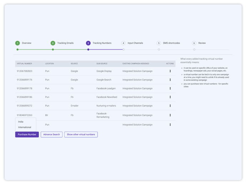Select step 3 Tracking Numbers

tap(99, 43)
